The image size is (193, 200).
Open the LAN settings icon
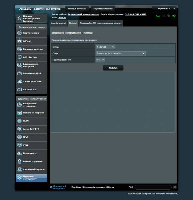coord(19,113)
